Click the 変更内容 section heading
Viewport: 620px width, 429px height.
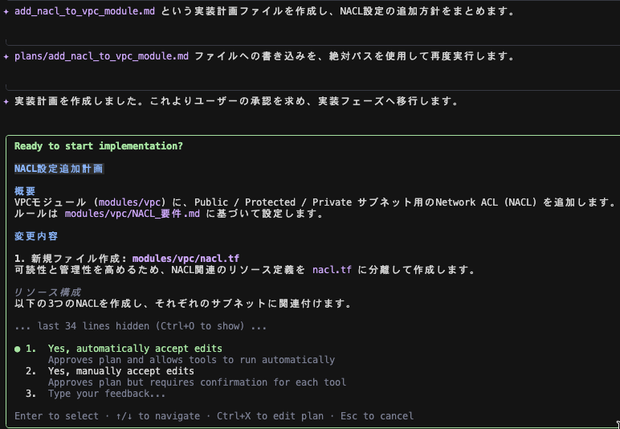tap(36, 236)
